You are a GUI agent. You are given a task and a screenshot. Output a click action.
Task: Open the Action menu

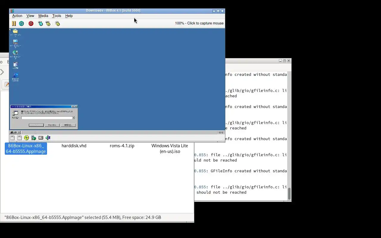tap(17, 16)
